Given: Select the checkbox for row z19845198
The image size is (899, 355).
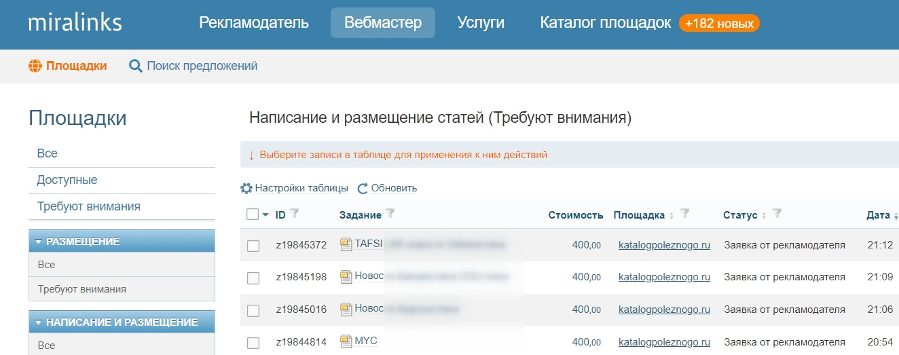Looking at the screenshot, I should pyautogui.click(x=253, y=278).
